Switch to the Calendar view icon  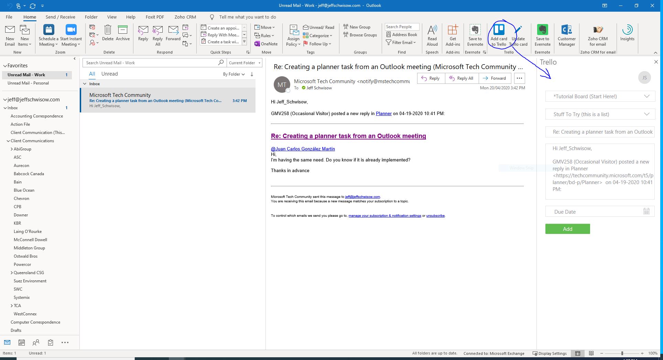click(21, 342)
